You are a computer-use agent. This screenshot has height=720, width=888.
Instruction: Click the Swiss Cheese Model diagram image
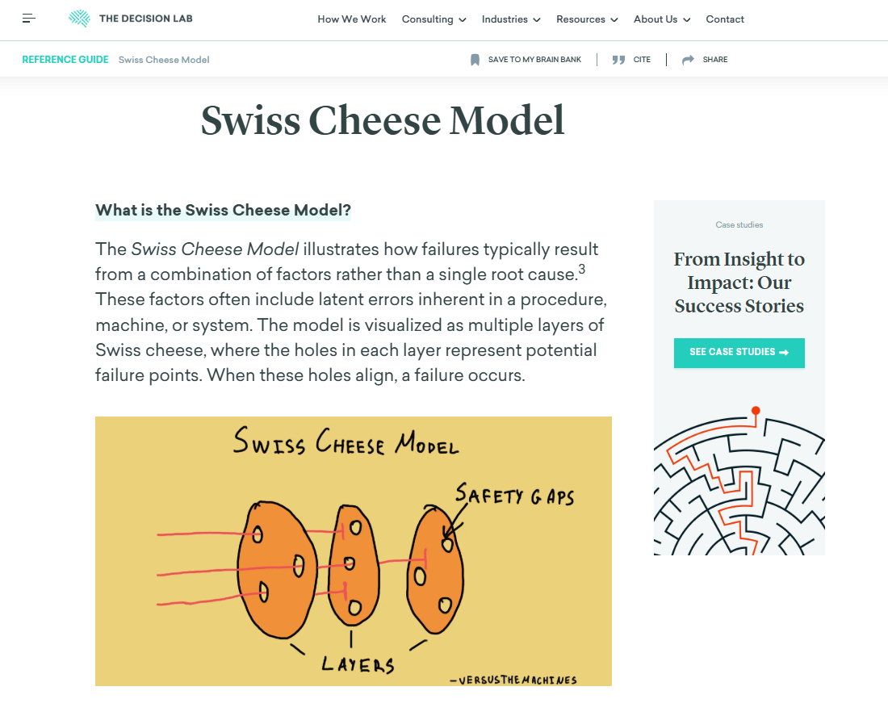pyautogui.click(x=353, y=550)
